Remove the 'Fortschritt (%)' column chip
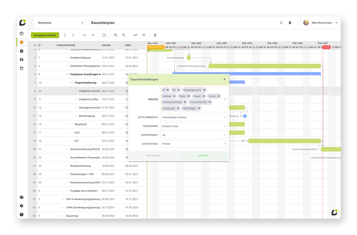Image resolution: width=357 pixels, height=235 pixels. click(210, 102)
